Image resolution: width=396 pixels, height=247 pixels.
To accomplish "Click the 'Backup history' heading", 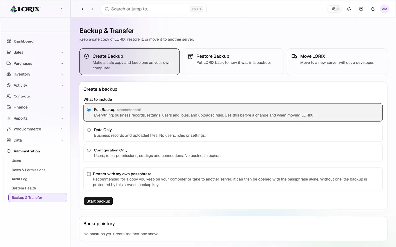I will pos(99,224).
